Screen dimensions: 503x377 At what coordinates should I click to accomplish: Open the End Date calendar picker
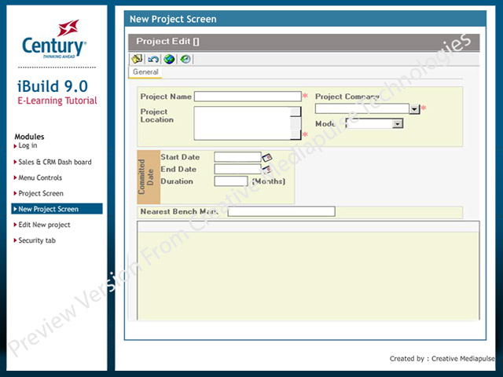(x=267, y=169)
